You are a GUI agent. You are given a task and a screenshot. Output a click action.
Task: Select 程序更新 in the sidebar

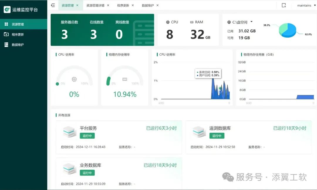18,34
